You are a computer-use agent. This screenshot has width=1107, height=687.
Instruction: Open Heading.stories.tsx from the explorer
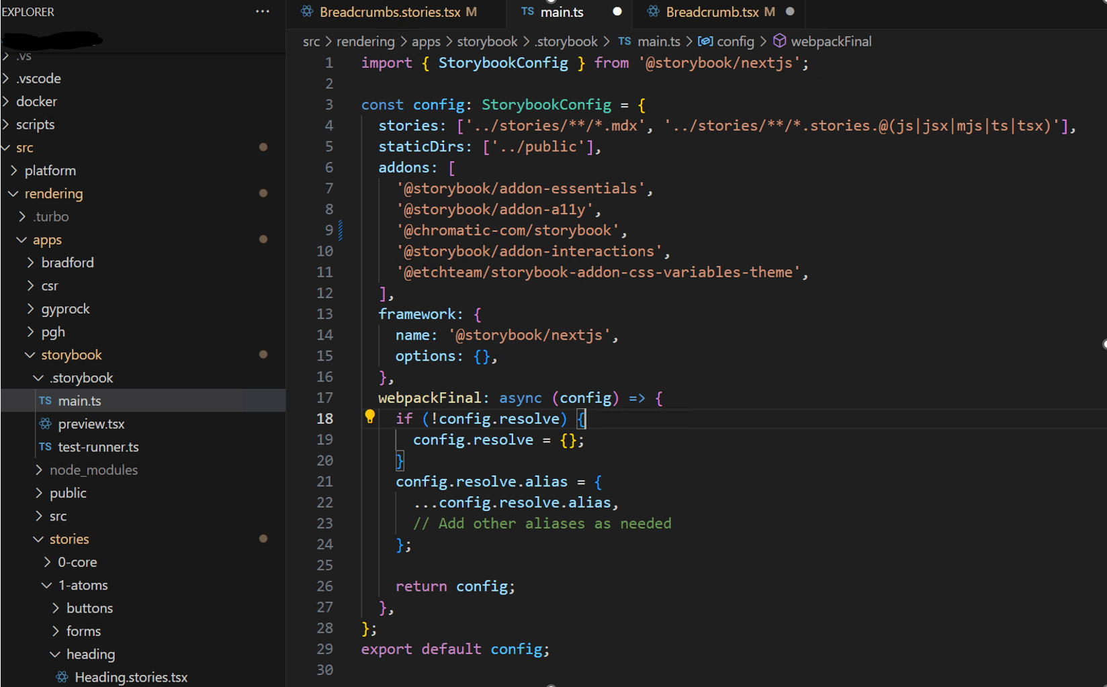[x=130, y=677]
